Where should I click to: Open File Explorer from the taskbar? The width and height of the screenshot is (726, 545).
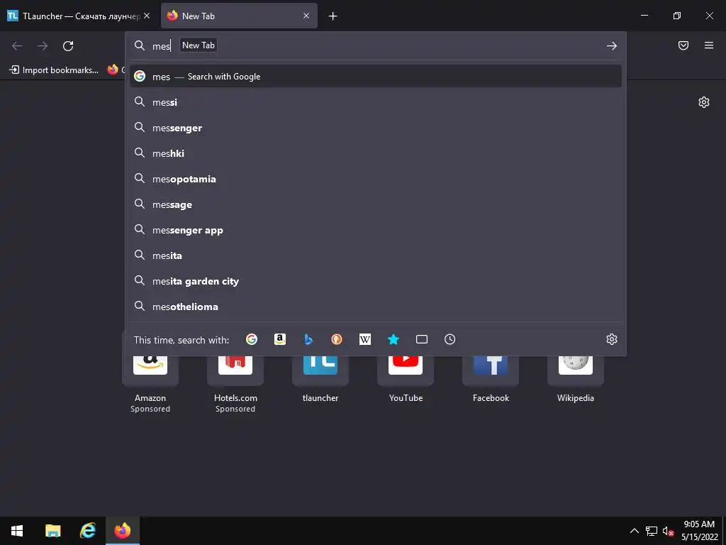[x=52, y=531]
